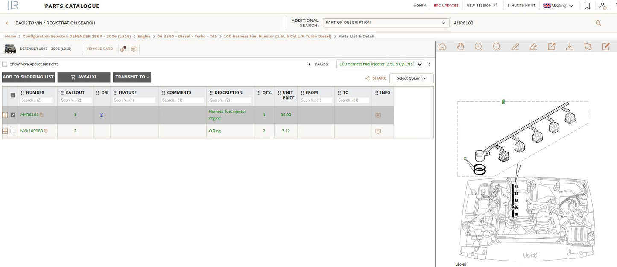Open diagram in a new window
The image size is (617, 267).
point(551,46)
